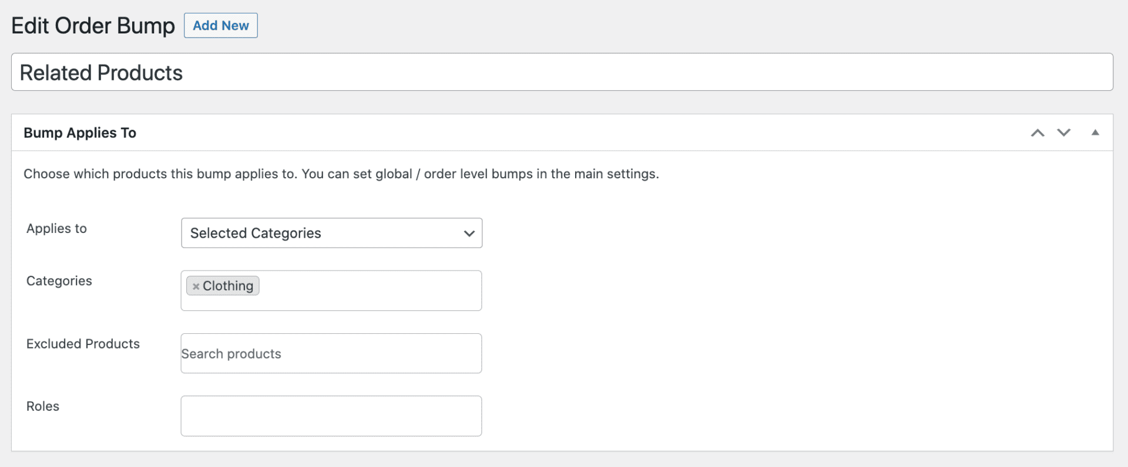The image size is (1128, 467).
Task: Click the Roles input box
Action: pos(331,416)
